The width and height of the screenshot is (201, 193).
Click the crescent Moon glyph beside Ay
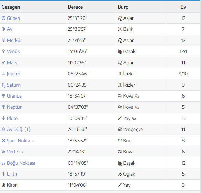coord(3,29)
